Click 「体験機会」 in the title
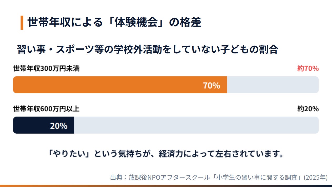 139,23
